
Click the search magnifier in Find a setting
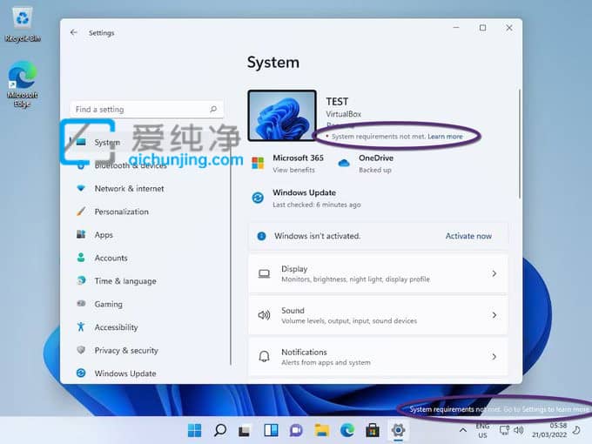(213, 109)
